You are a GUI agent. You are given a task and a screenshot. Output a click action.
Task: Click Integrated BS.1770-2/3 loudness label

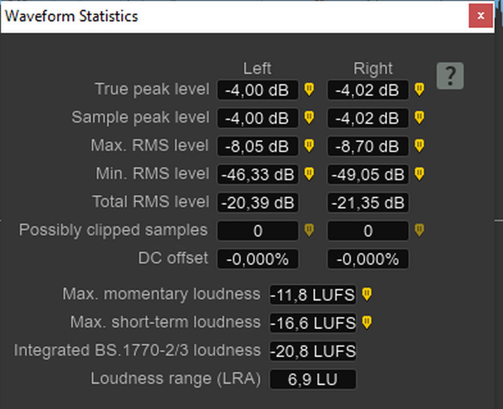(137, 350)
